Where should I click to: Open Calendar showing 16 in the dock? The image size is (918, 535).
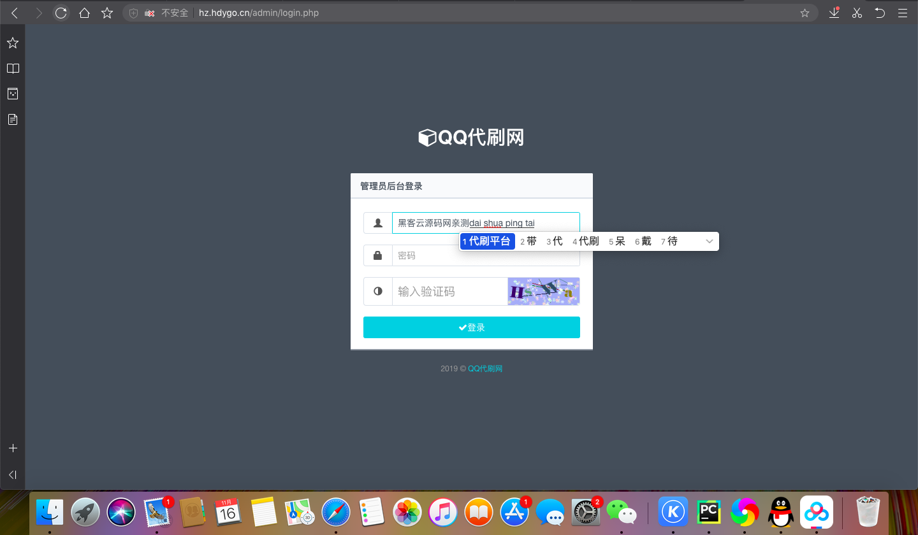point(228,511)
